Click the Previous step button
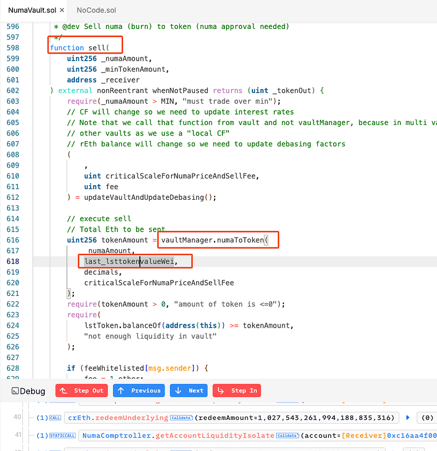Screen dimensions: 437x451 click(x=139, y=390)
